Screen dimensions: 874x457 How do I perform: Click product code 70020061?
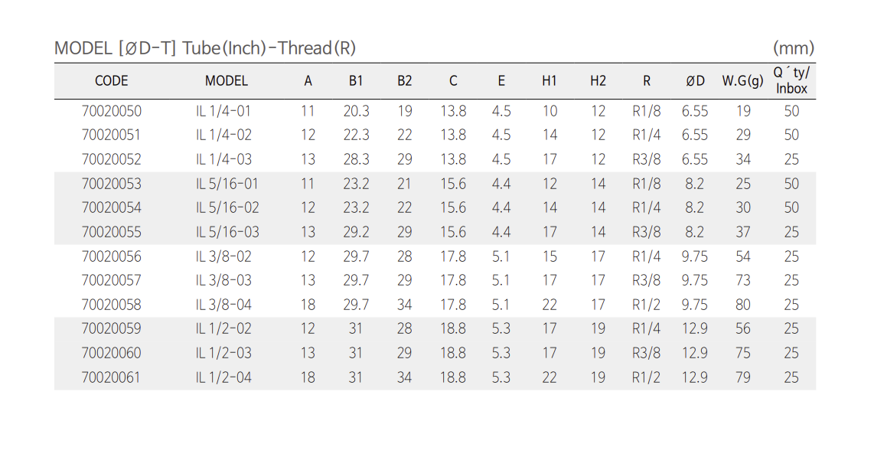click(112, 377)
